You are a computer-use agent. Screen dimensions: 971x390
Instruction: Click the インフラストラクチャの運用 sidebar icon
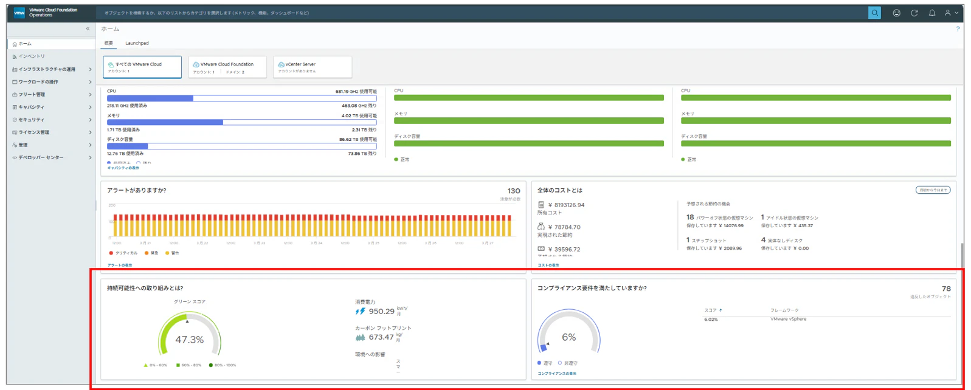tap(15, 69)
